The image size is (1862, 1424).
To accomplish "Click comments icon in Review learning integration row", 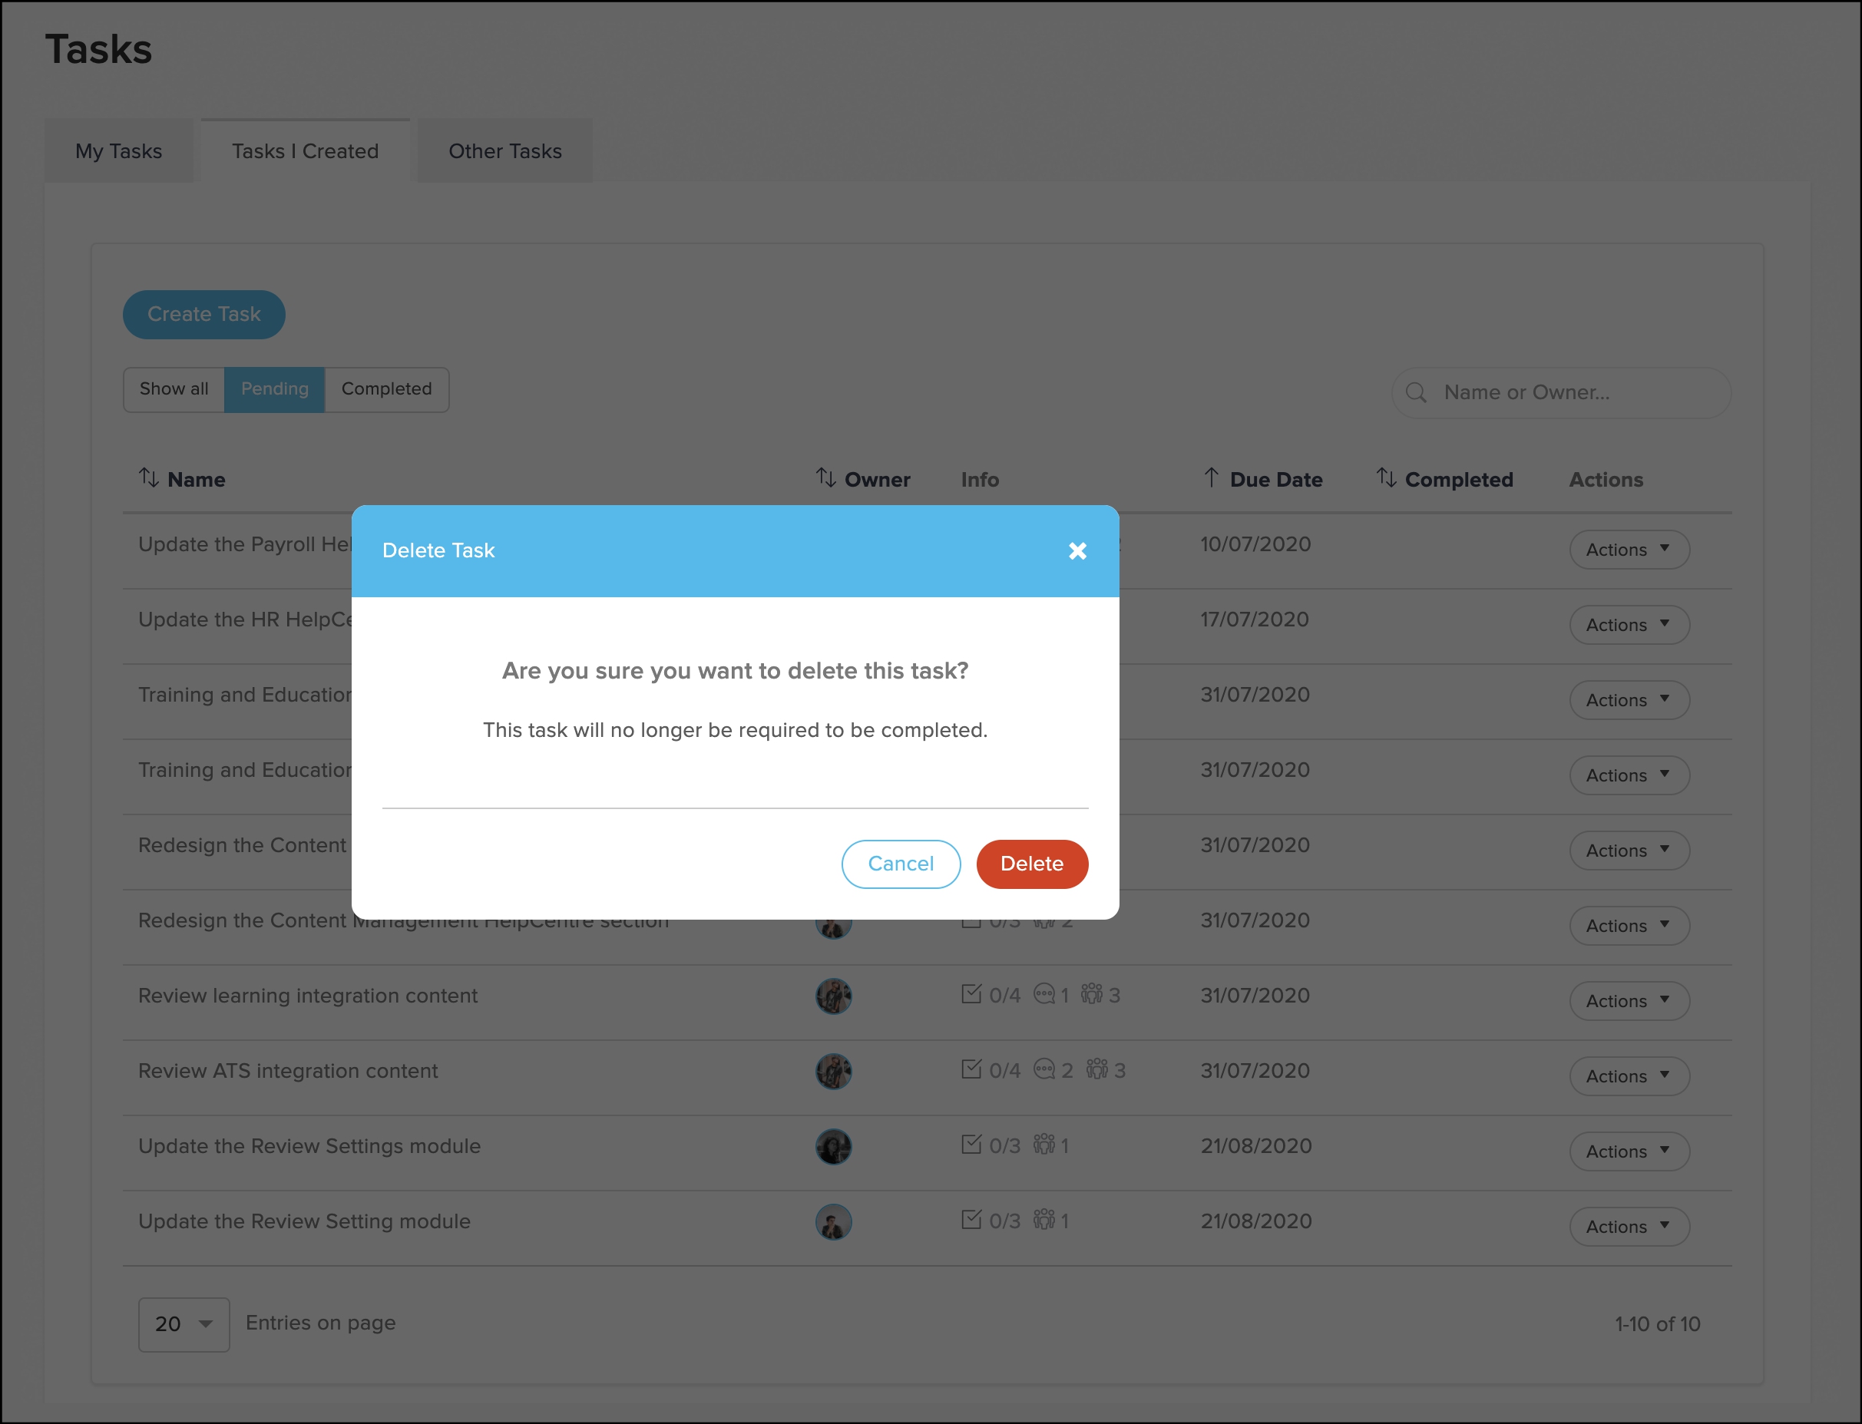I will pos(1044,993).
